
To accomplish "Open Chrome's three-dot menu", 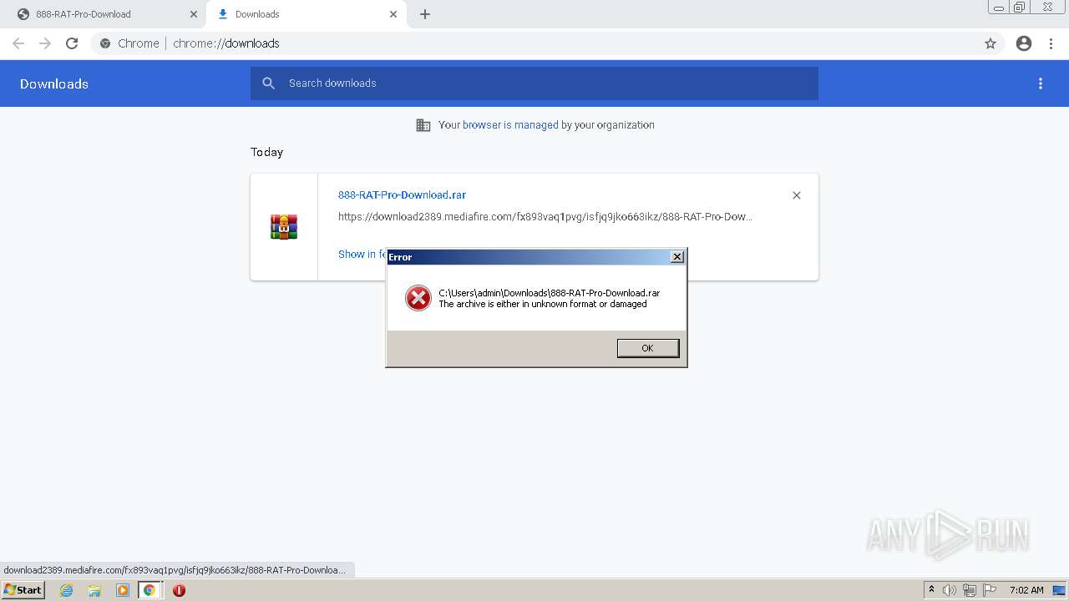I will point(1051,43).
